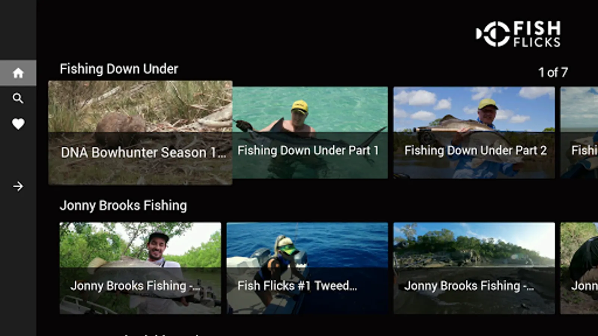Go to Home in the sidebar
The image size is (598, 336).
(18, 73)
